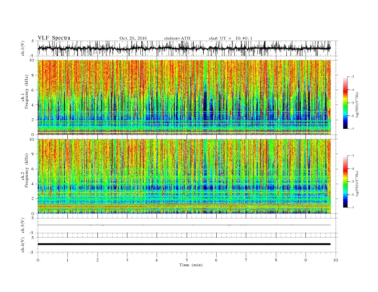Click the flat ch.3 voltage trace line
The image size is (378, 292).
(x=184, y=225)
